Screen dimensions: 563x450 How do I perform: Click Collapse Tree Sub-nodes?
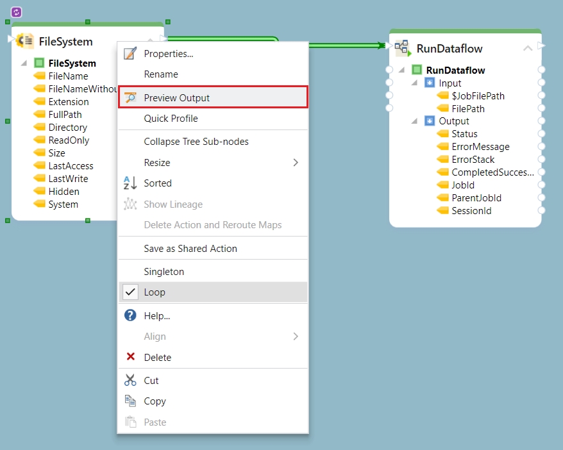196,142
